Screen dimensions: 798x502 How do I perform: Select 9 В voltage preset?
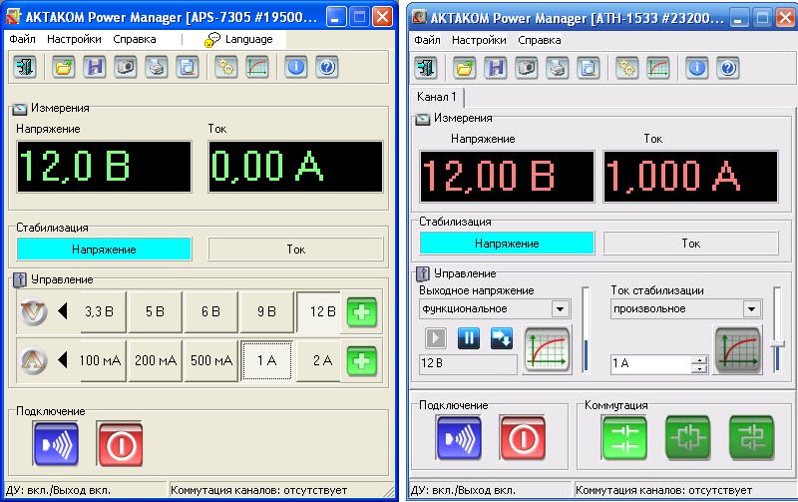tap(267, 311)
